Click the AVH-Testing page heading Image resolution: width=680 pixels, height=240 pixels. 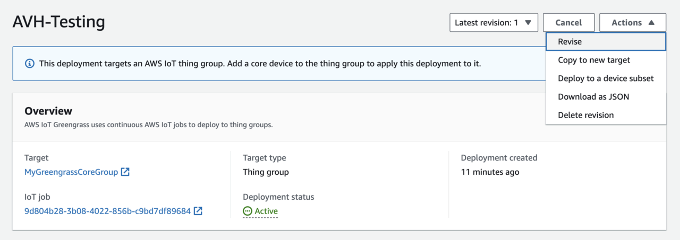(58, 22)
